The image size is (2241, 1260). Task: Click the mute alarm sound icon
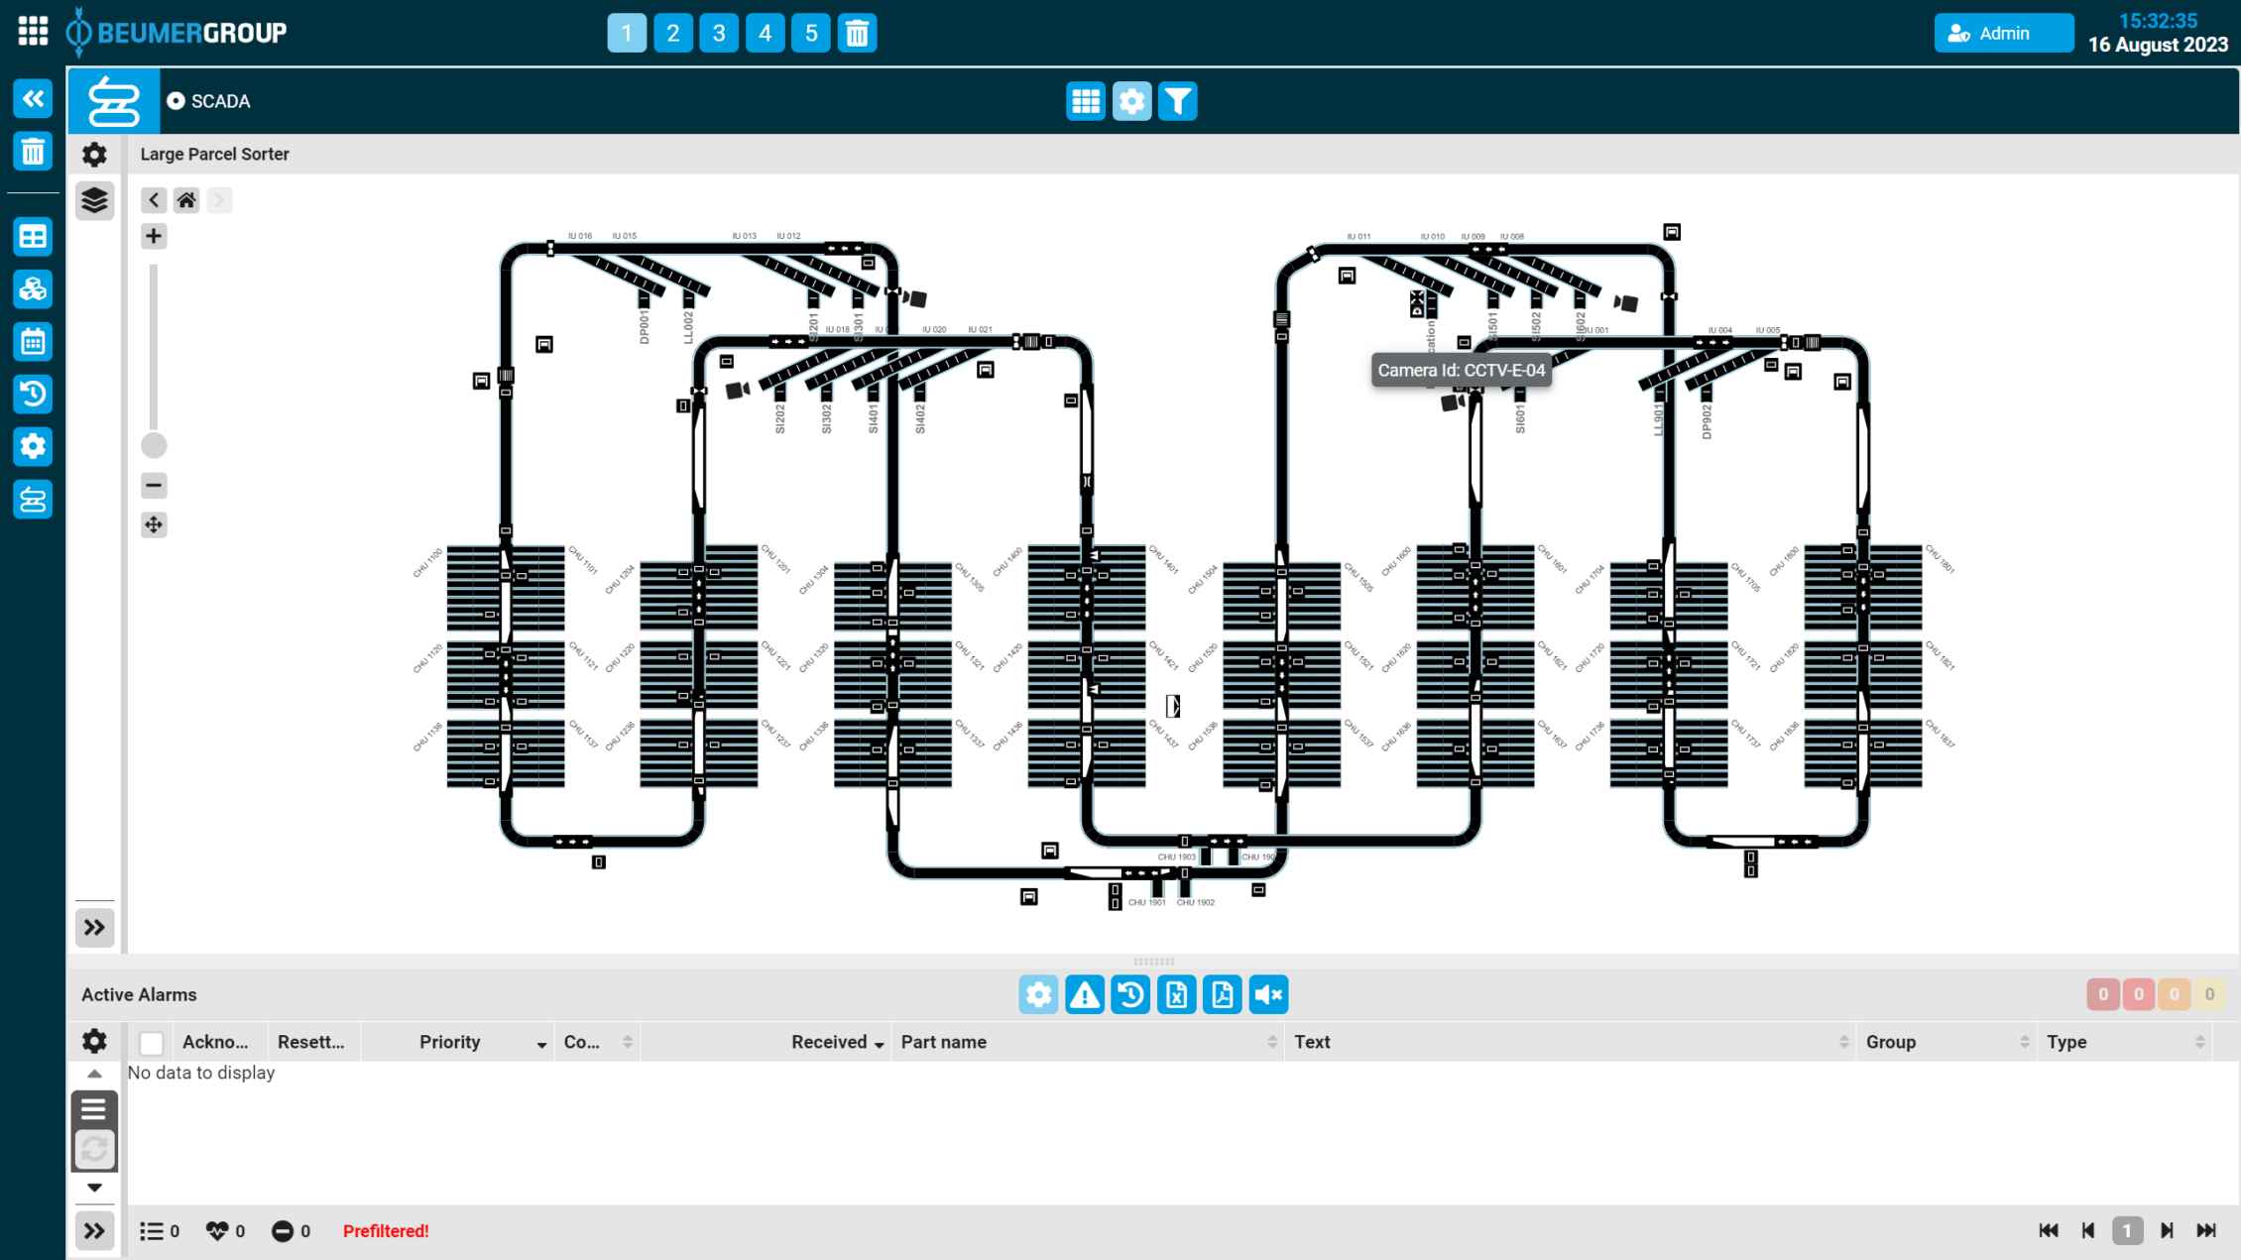click(x=1268, y=994)
